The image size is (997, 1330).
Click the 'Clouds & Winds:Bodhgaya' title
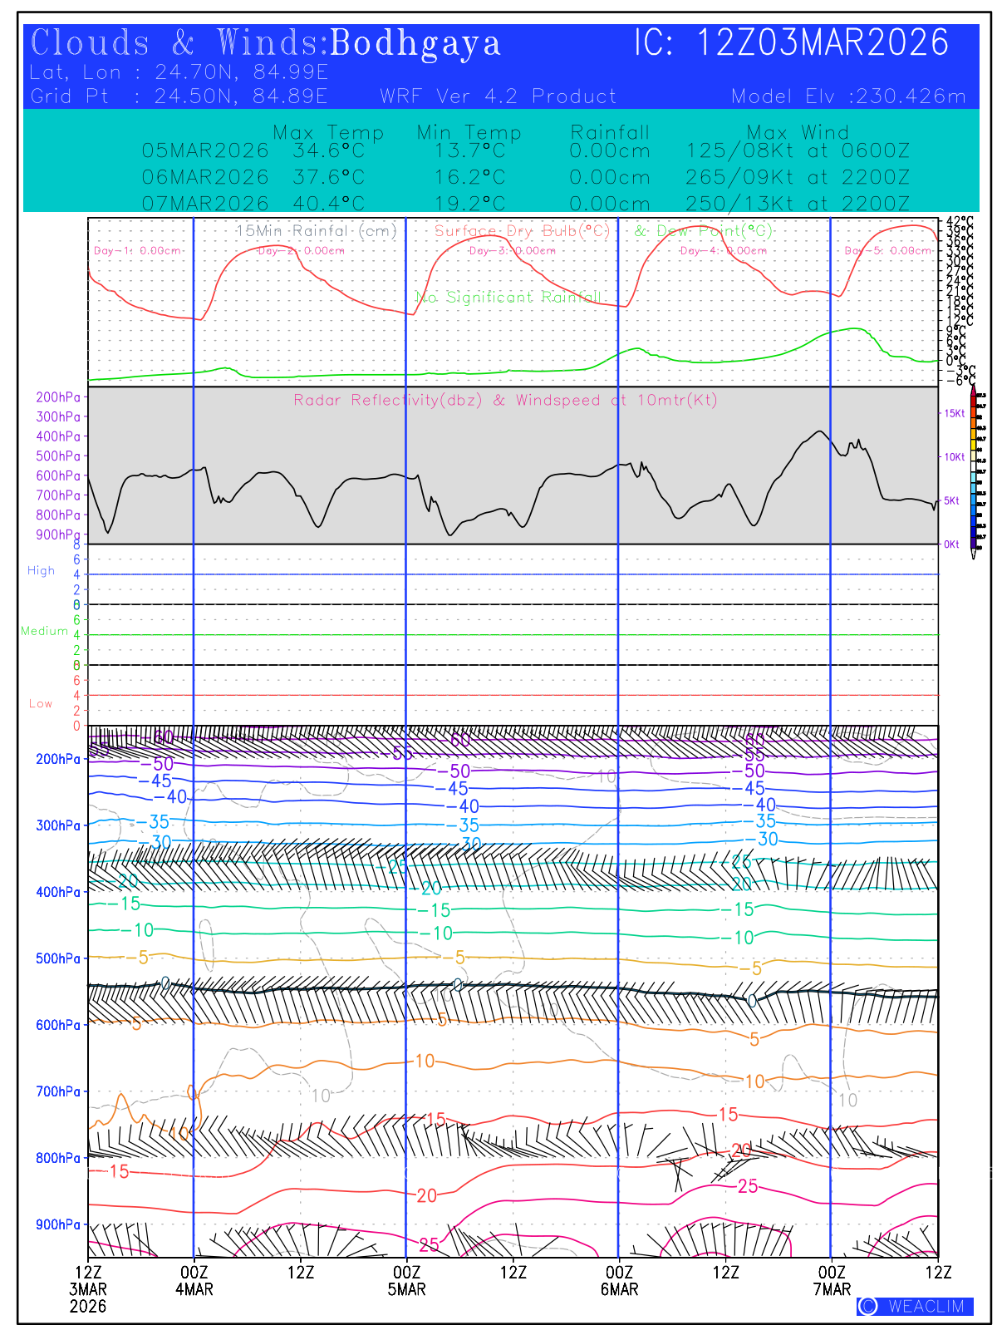click(265, 43)
